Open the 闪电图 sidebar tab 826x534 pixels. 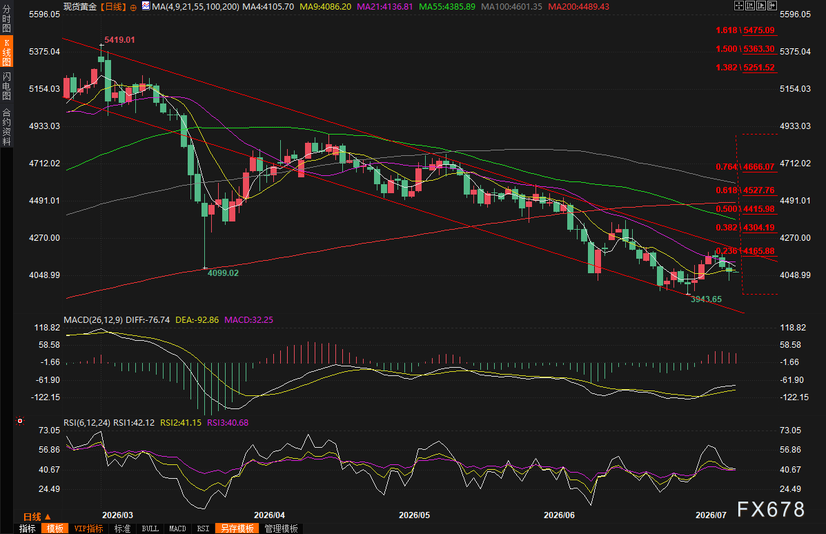click(x=6, y=86)
